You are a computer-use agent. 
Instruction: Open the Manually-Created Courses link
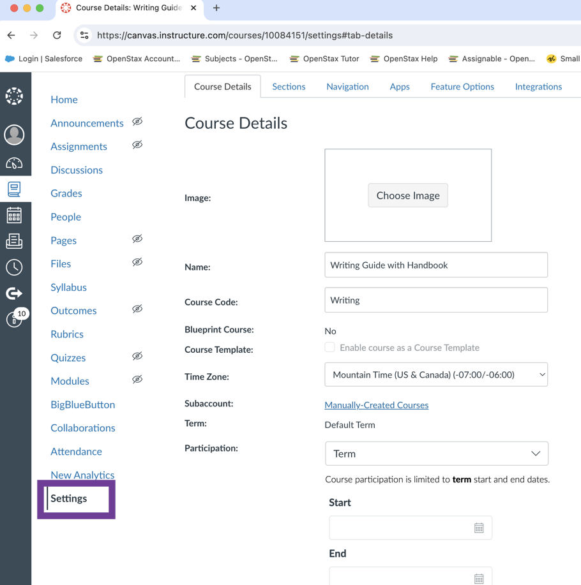point(376,404)
